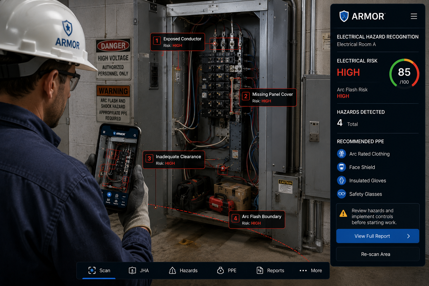Image resolution: width=429 pixels, height=286 pixels.
Task: Open the Hazards tab
Action: [x=183, y=270]
